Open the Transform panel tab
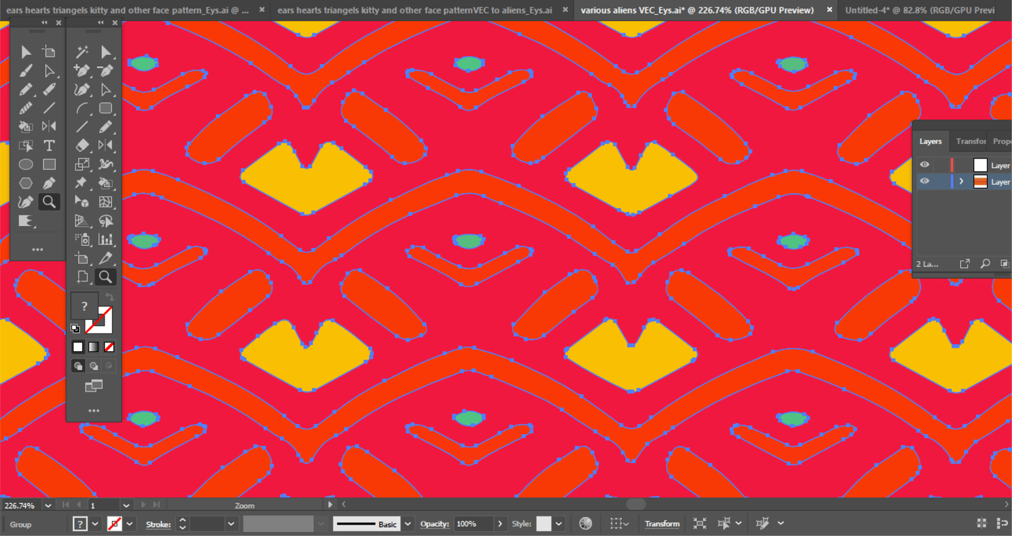1012x536 pixels. coord(971,141)
